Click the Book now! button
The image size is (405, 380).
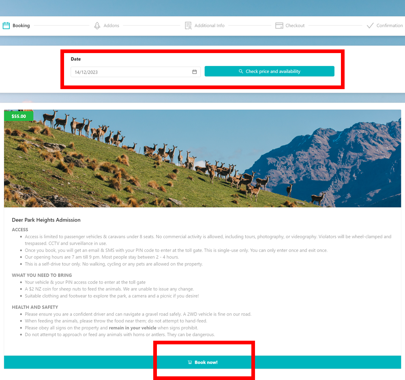click(203, 362)
